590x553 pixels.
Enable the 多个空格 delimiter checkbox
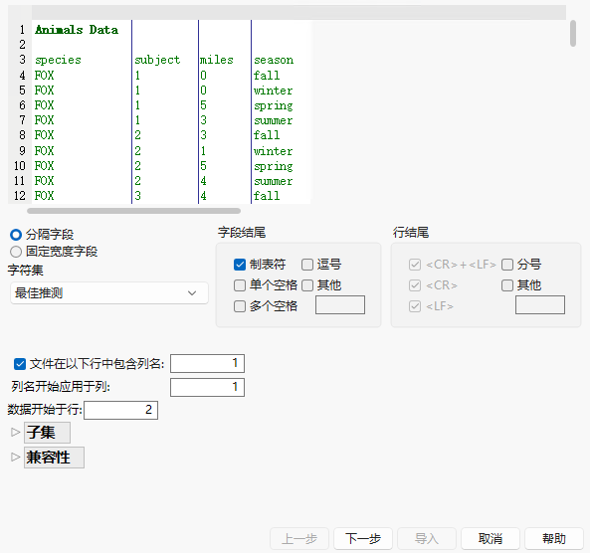pyautogui.click(x=240, y=306)
